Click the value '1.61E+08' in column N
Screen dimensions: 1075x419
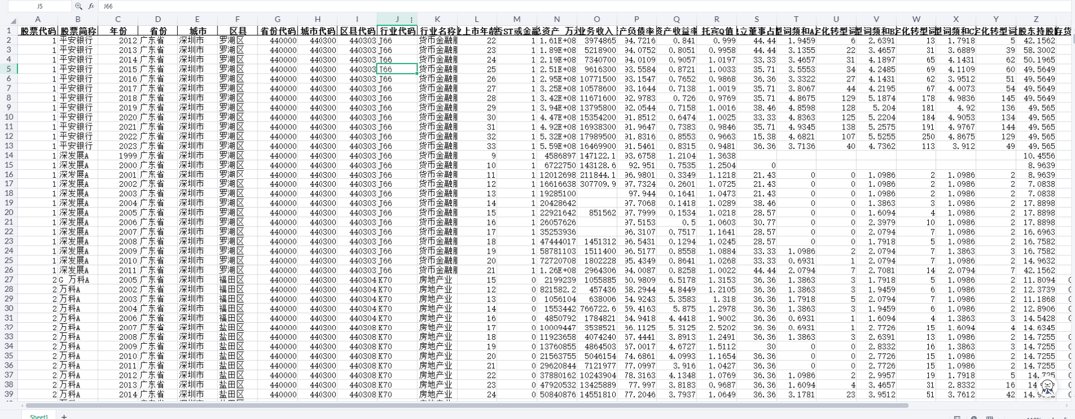pyautogui.click(x=558, y=40)
